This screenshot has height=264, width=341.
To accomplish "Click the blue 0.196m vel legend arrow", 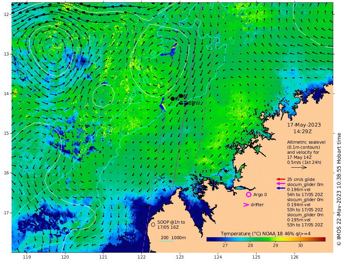I will [x=281, y=188].
